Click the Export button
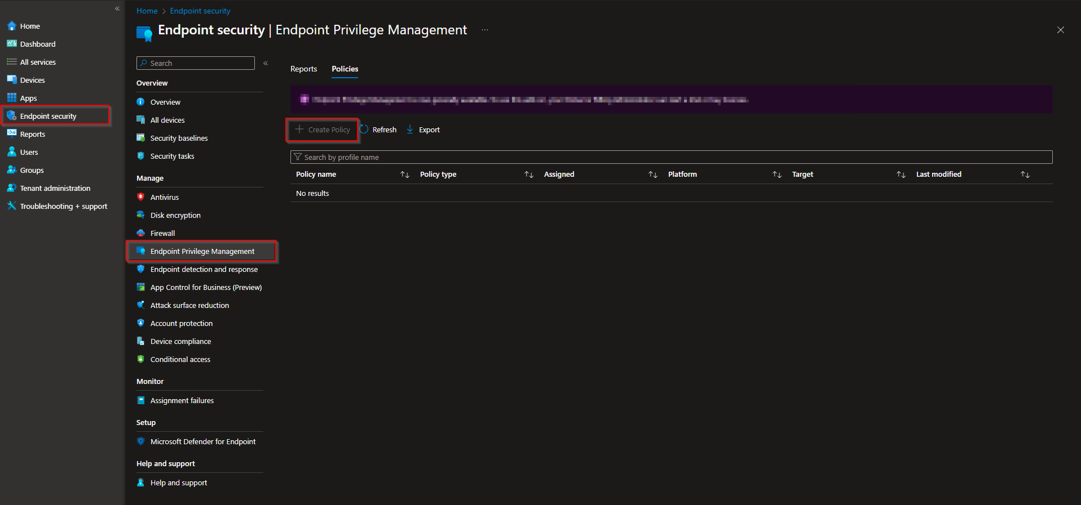 pyautogui.click(x=423, y=129)
